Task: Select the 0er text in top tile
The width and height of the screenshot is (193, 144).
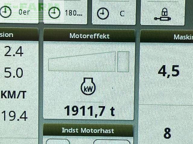Action: (24, 12)
